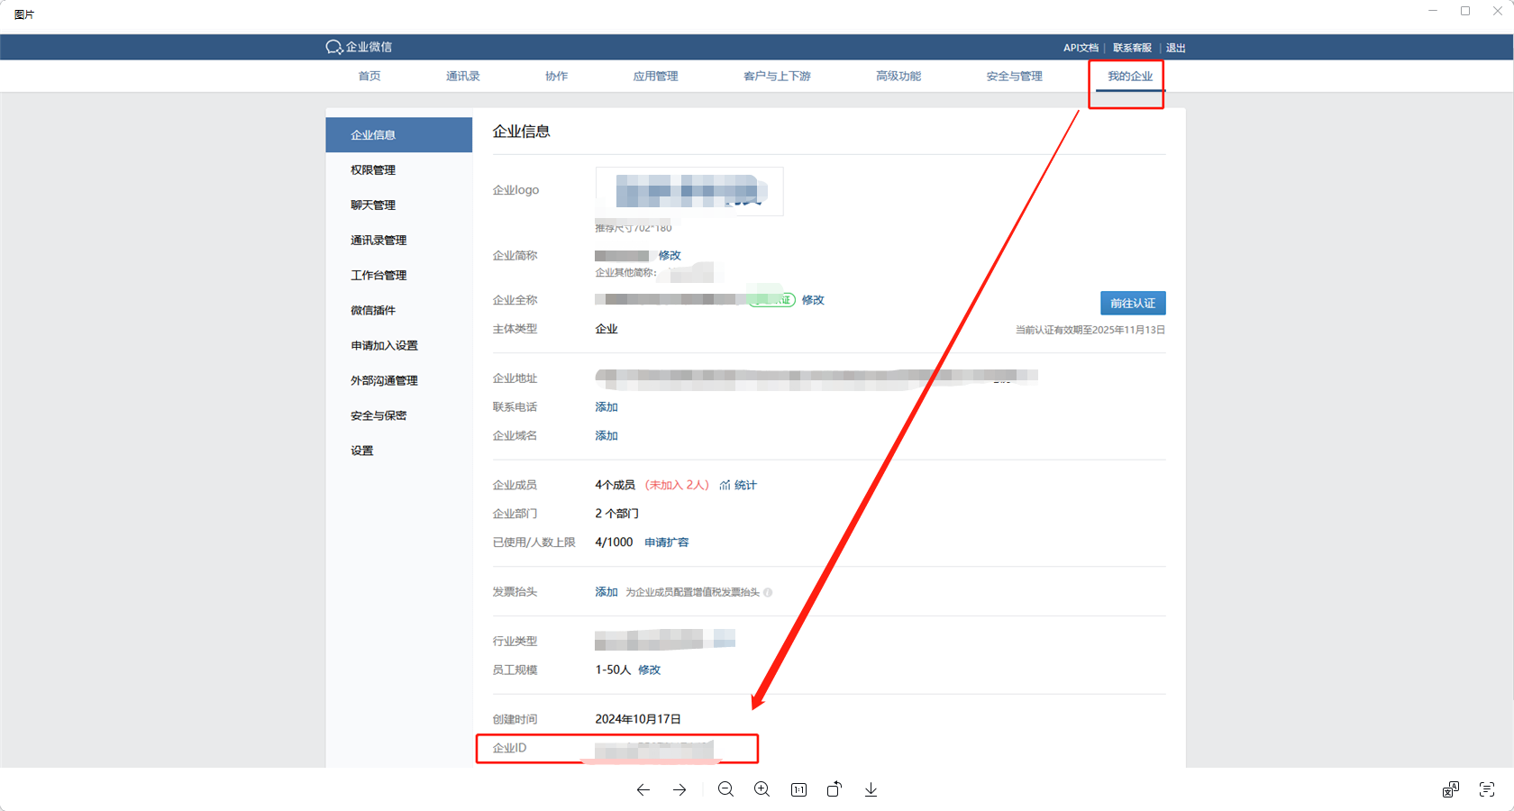Image resolution: width=1514 pixels, height=811 pixels.
Task: Extract text from the image
Action: (1487, 790)
